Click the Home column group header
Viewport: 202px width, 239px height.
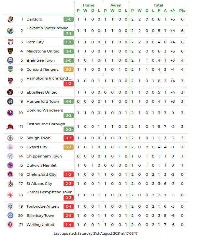point(88,5)
